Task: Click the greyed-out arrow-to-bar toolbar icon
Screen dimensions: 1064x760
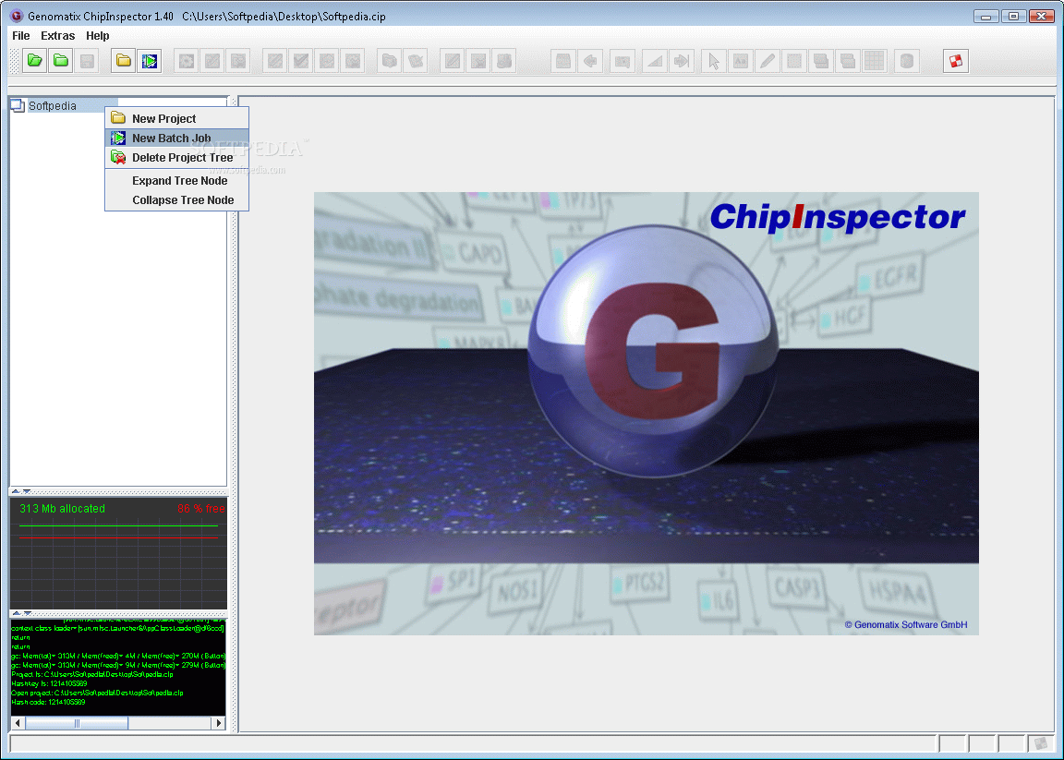Action: coord(681,61)
